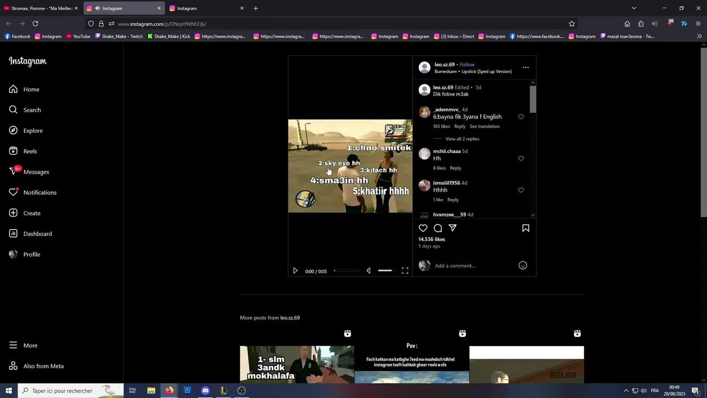Open Dashboard from sidebar
This screenshot has width=707, height=398.
(x=30, y=234)
